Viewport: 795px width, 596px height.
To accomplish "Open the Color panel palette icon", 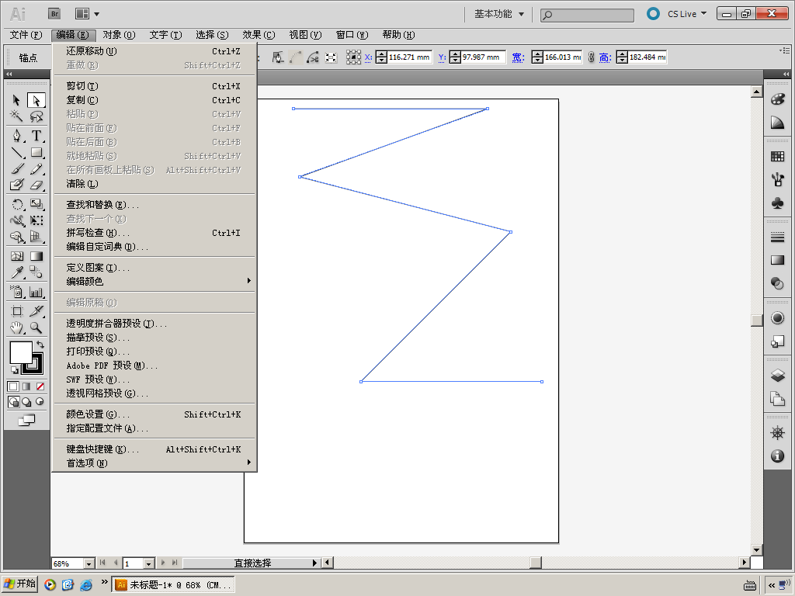I will 777,99.
